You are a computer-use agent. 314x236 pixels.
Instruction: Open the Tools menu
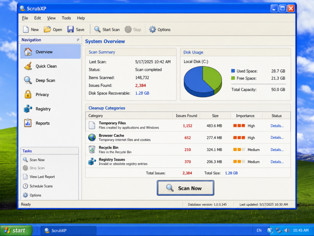pos(66,18)
